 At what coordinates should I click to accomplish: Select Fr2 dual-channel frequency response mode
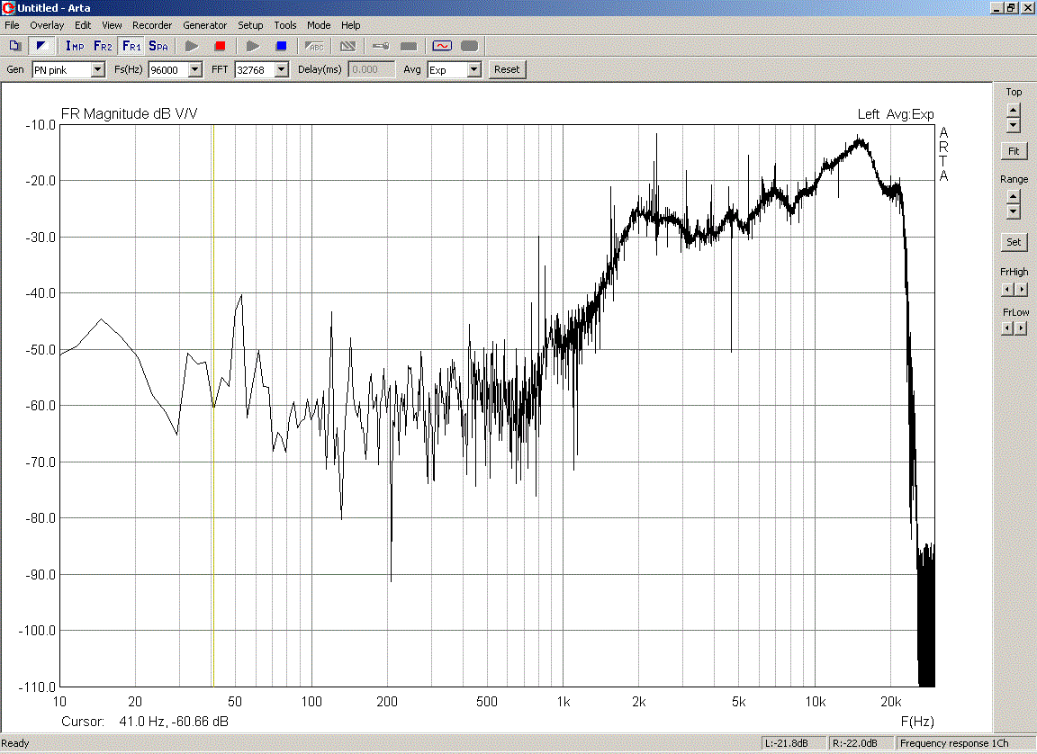[x=103, y=46]
